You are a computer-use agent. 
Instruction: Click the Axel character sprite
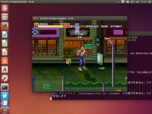pyautogui.click(x=82, y=59)
